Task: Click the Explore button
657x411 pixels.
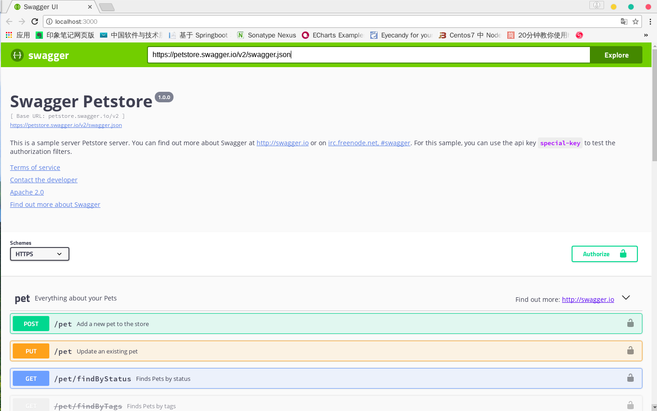Action: (616, 55)
